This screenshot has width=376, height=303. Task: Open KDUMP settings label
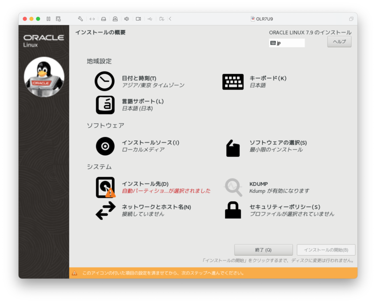tap(258, 184)
